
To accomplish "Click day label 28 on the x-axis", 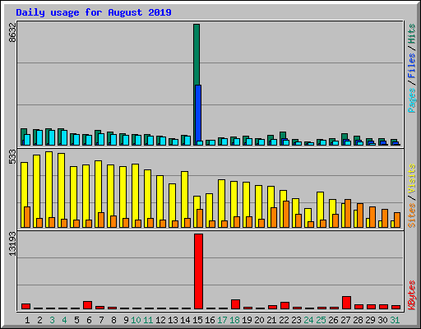I will point(358,320).
